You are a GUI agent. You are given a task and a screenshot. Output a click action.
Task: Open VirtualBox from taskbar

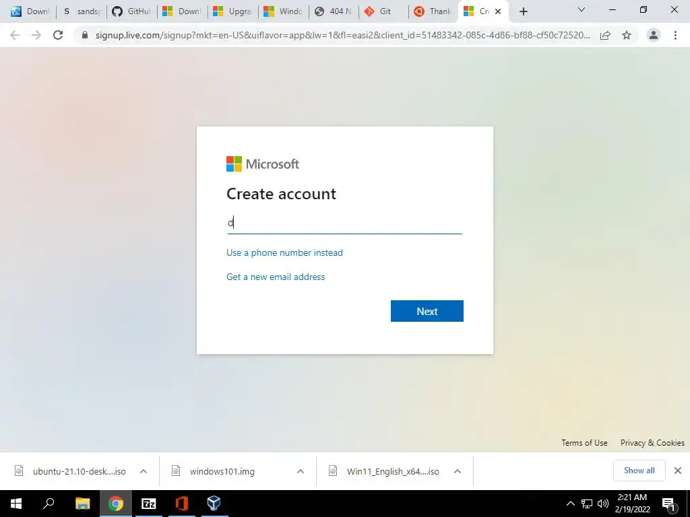pyautogui.click(x=214, y=504)
